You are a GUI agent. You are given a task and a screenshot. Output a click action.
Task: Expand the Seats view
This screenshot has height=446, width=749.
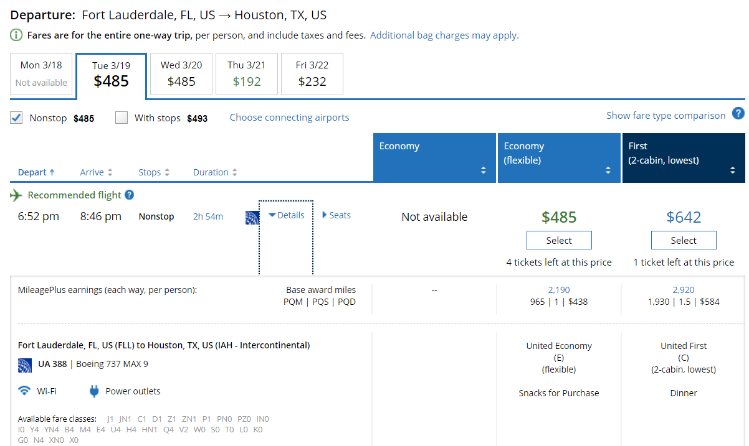click(x=336, y=215)
